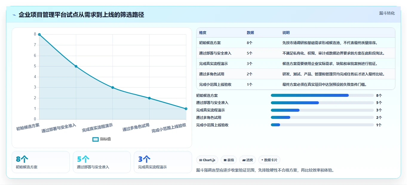This screenshot has height=185, width=407.
Task: Click the description starting 研发、测试、产品
Action: [x=334, y=74]
